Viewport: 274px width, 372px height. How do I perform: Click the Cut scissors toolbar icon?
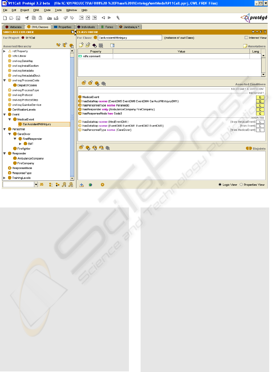[x=27, y=18]
